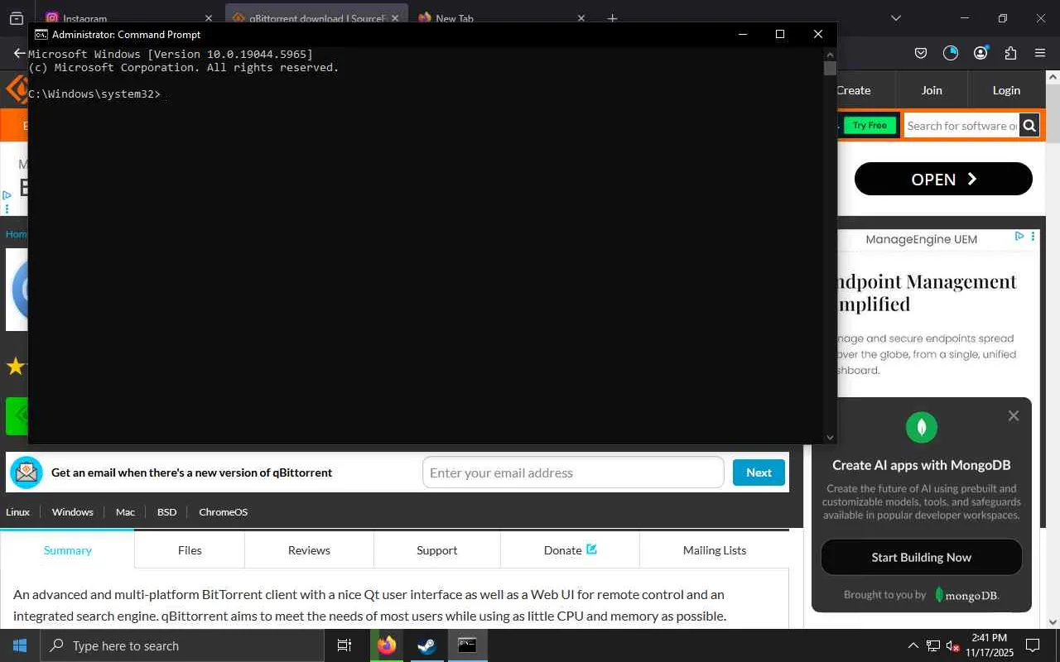Open Task View on the taskbar
This screenshot has width=1060, height=662.
(344, 645)
